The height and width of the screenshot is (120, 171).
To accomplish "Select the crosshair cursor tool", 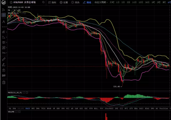I will click(4, 15).
